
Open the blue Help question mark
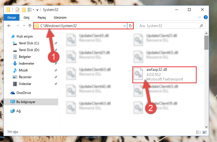pyautogui.click(x=205, y=17)
